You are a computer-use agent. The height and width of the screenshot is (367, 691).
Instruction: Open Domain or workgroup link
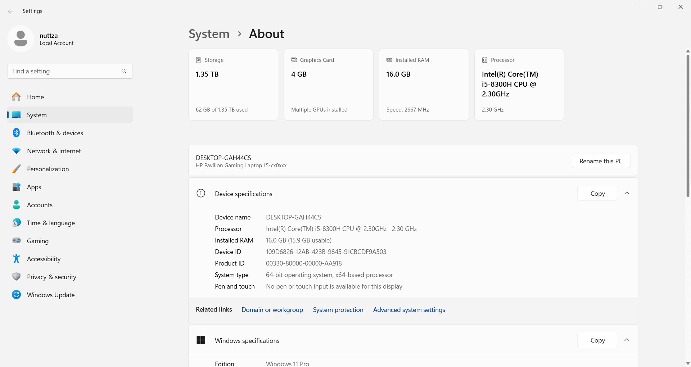272,310
